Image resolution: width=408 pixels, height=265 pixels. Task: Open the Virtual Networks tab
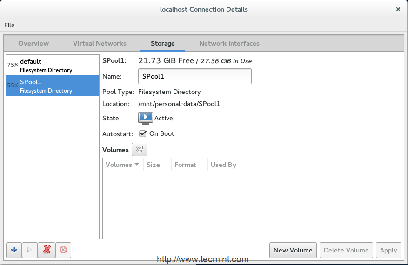pyautogui.click(x=100, y=43)
